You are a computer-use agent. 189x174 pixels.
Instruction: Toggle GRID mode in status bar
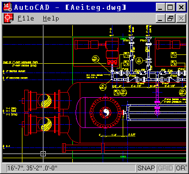(x=165, y=168)
